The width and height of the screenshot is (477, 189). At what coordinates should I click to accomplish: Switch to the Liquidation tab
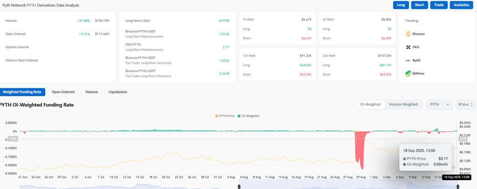pyautogui.click(x=117, y=92)
